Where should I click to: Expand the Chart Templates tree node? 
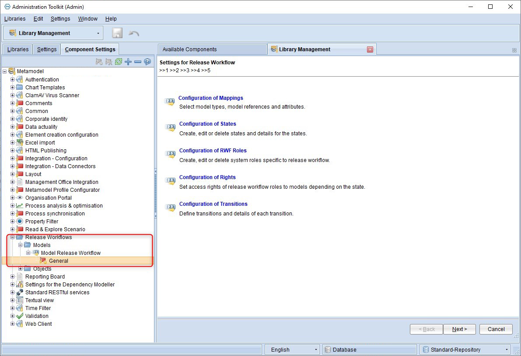[x=12, y=87]
